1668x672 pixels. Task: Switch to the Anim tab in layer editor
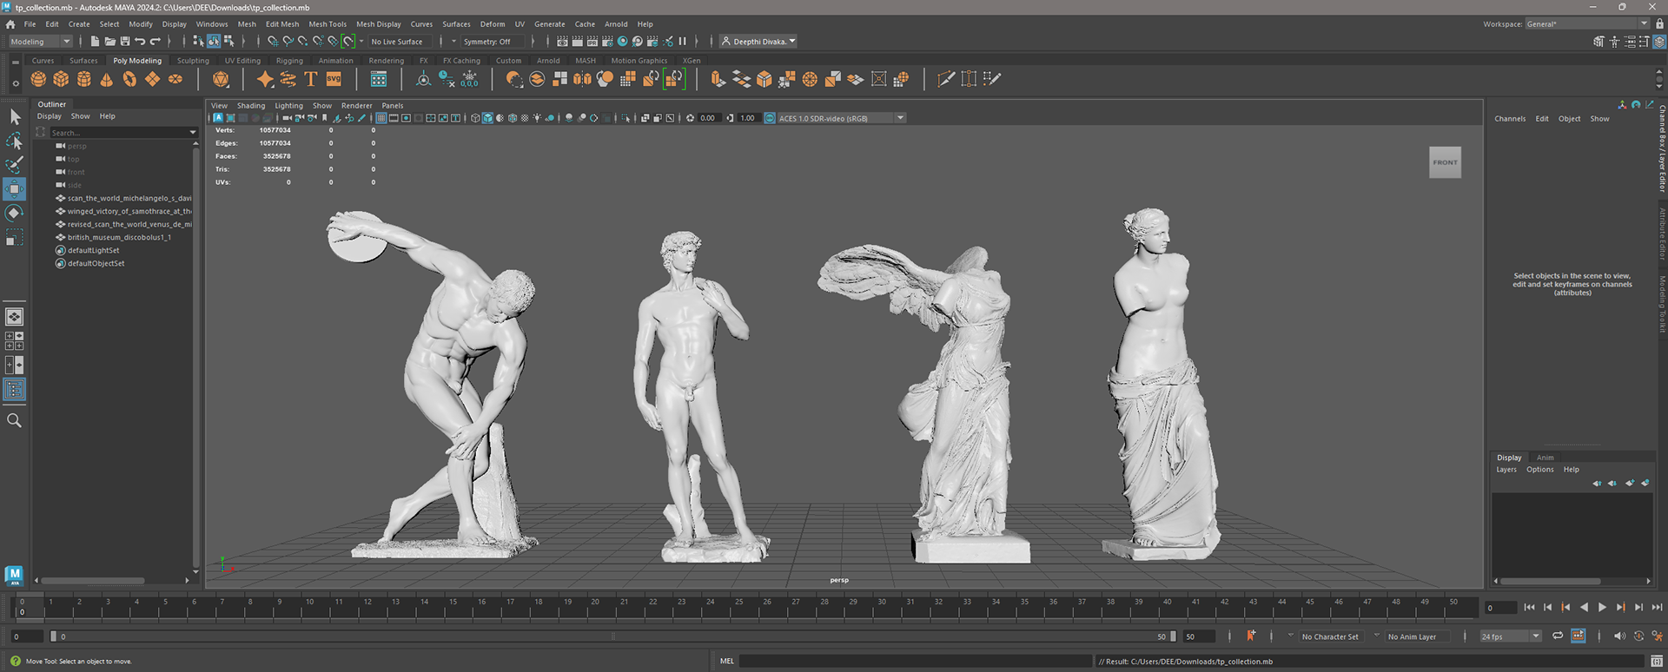pos(1545,458)
